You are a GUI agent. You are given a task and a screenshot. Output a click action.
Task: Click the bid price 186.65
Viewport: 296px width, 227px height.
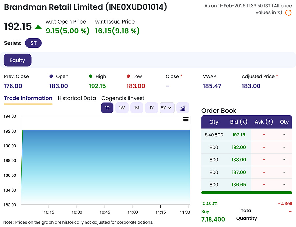tap(239, 184)
